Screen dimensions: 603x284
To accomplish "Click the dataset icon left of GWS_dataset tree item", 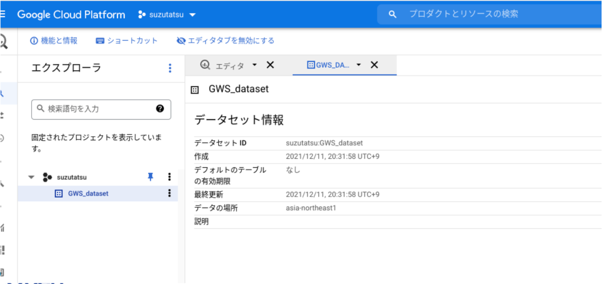I will (x=58, y=194).
